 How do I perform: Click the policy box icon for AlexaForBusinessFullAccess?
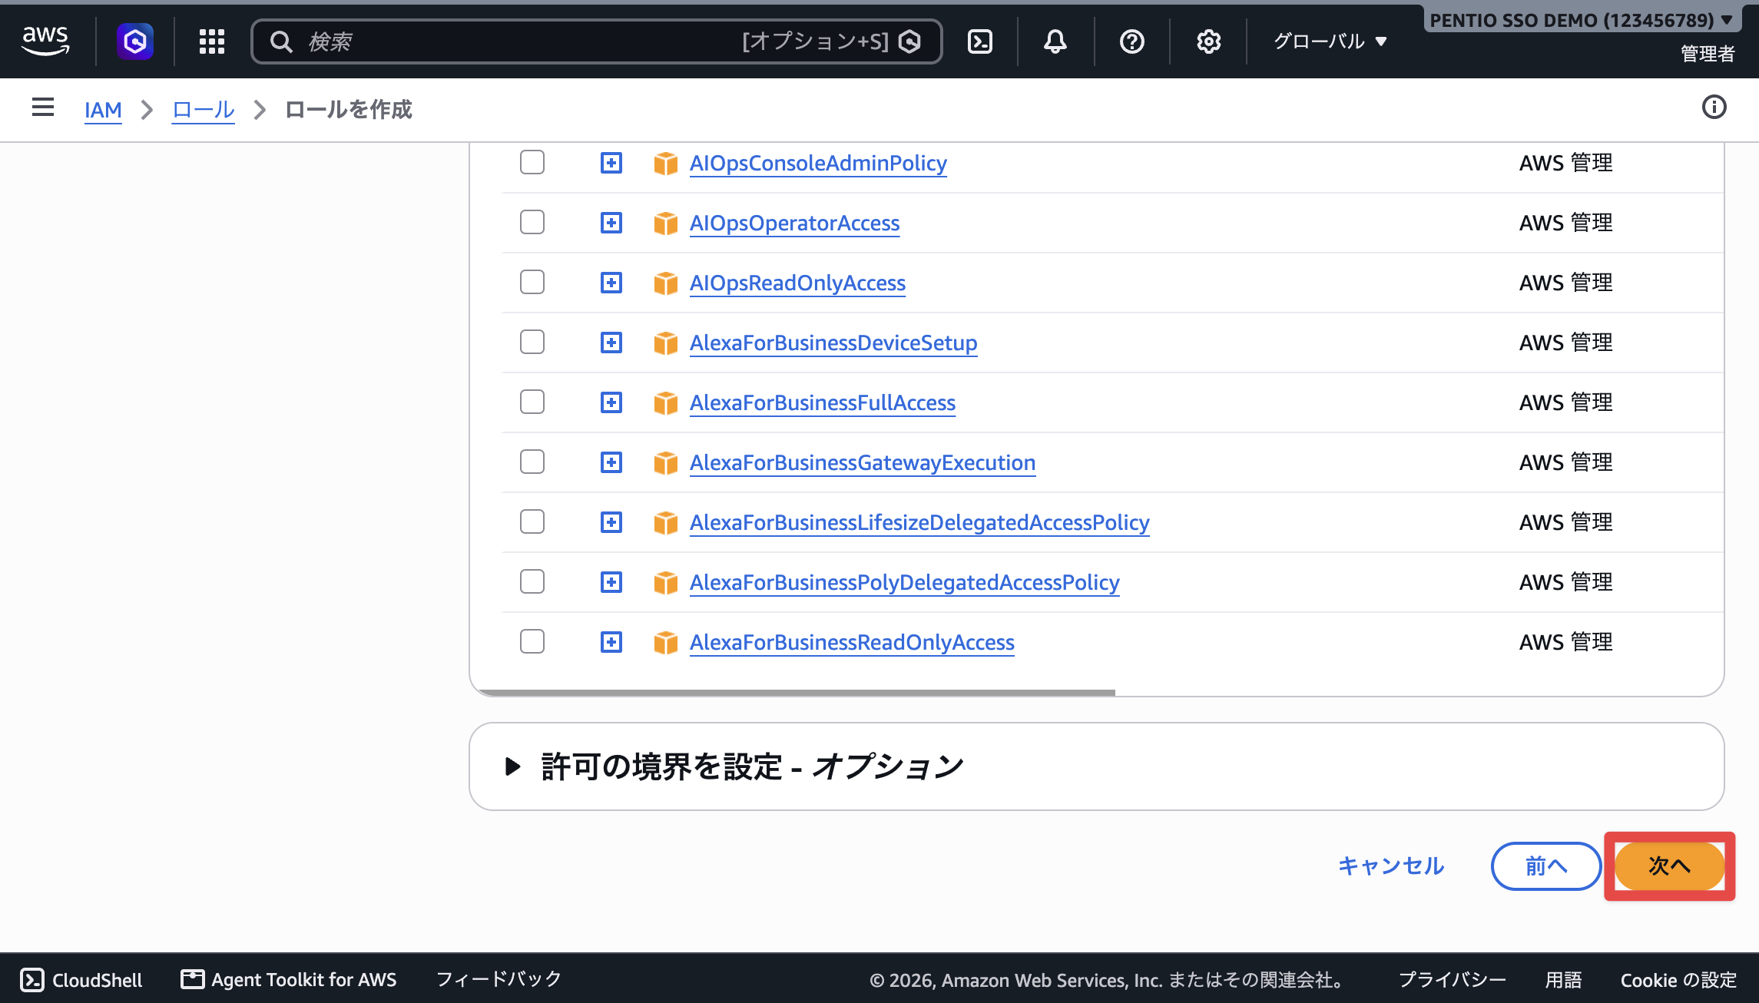(x=665, y=402)
